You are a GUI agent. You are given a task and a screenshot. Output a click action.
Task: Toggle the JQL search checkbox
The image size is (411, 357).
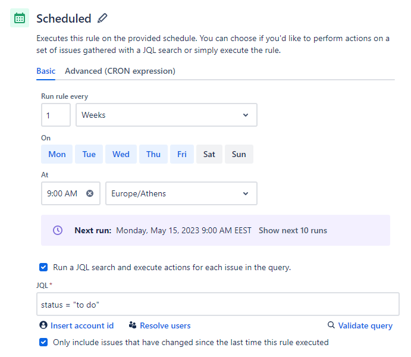point(43,267)
